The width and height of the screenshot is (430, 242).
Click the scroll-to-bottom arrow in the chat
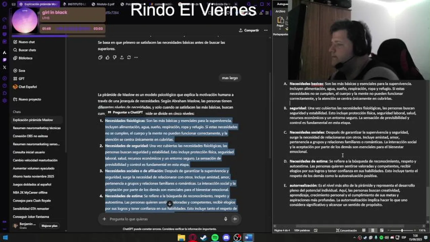tap(170, 203)
